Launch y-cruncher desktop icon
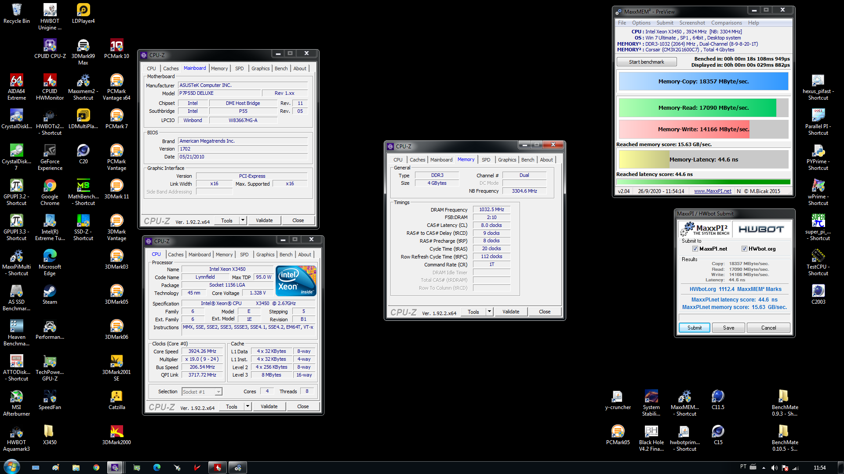This screenshot has width=844, height=474. (x=618, y=400)
